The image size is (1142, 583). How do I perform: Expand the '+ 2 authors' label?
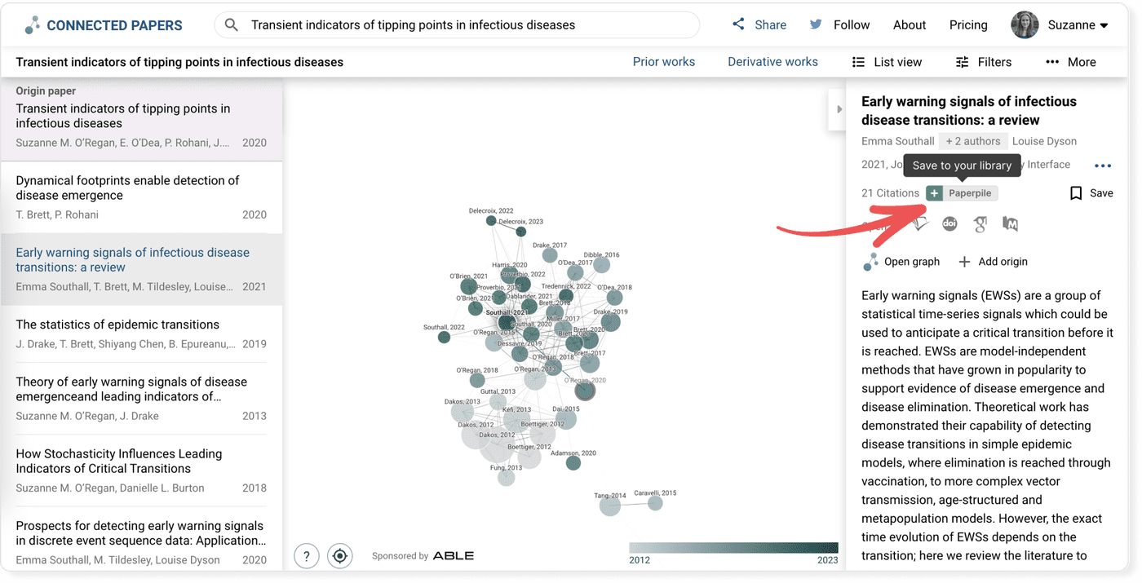tap(973, 141)
